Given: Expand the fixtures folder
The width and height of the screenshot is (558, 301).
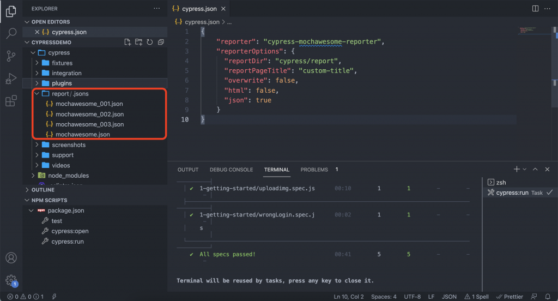Looking at the screenshot, I should pos(37,63).
